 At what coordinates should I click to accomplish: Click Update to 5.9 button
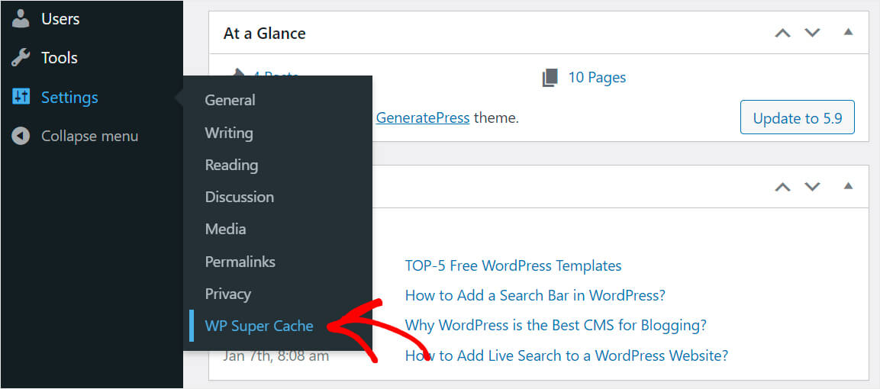tap(798, 117)
